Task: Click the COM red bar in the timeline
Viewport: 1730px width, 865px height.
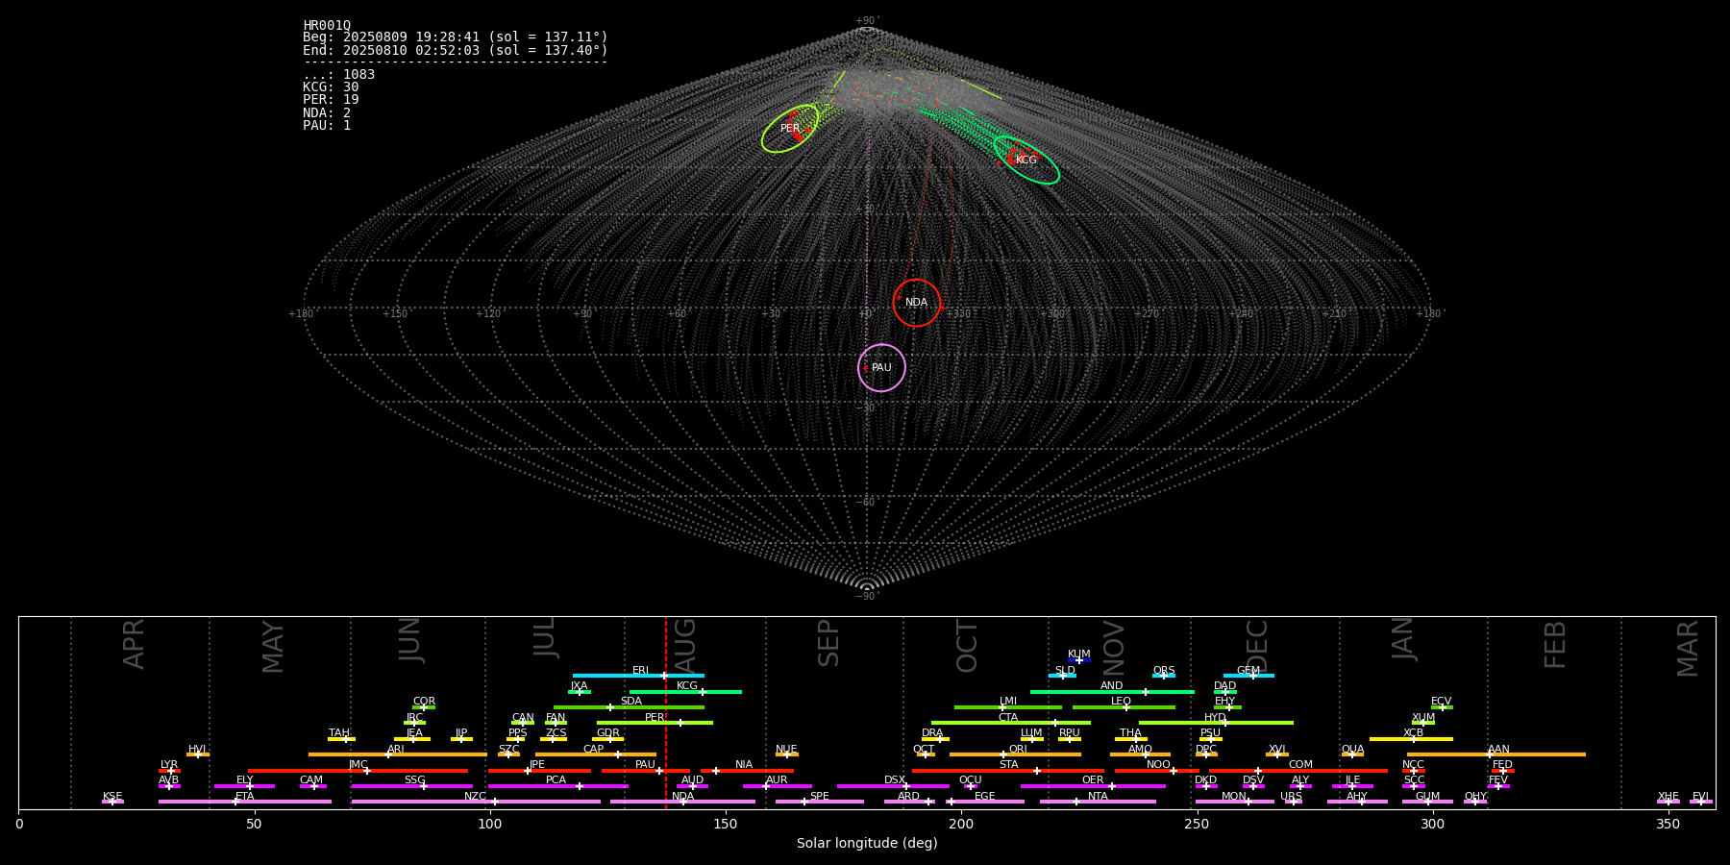Action: click(1298, 771)
